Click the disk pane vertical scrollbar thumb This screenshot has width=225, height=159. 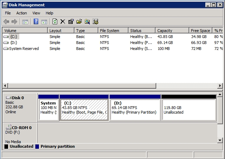click(220, 110)
